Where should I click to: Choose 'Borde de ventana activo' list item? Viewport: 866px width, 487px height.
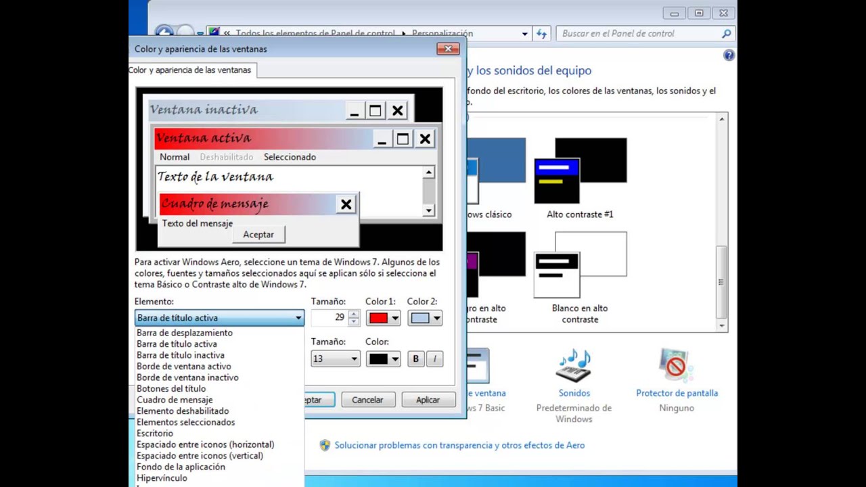click(x=184, y=366)
